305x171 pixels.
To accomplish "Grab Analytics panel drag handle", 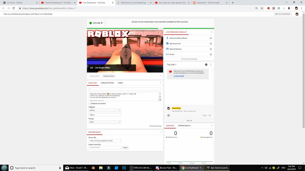I will point(212,126).
